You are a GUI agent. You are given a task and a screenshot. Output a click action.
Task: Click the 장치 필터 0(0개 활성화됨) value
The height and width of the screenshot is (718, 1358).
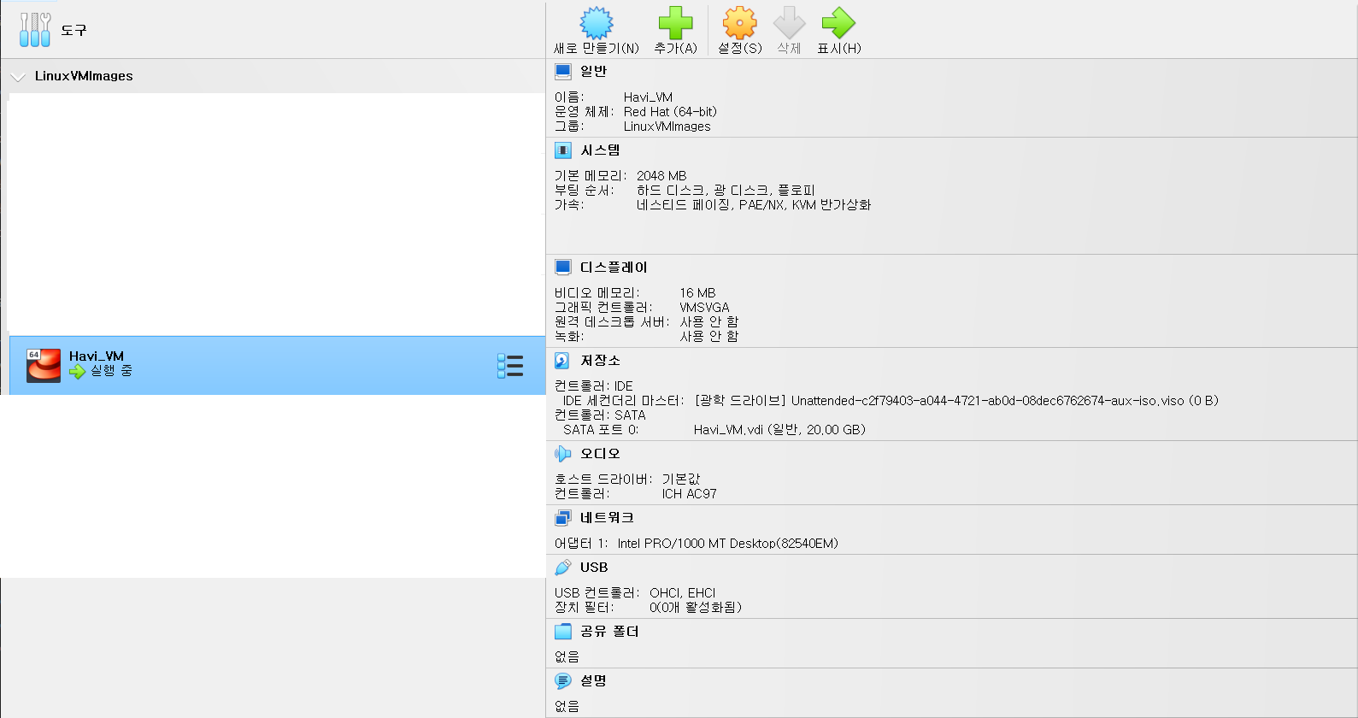point(696,608)
